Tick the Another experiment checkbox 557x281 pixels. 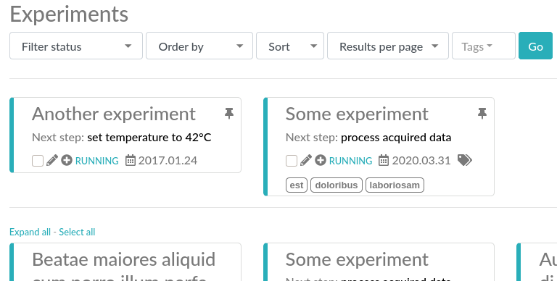pos(38,161)
